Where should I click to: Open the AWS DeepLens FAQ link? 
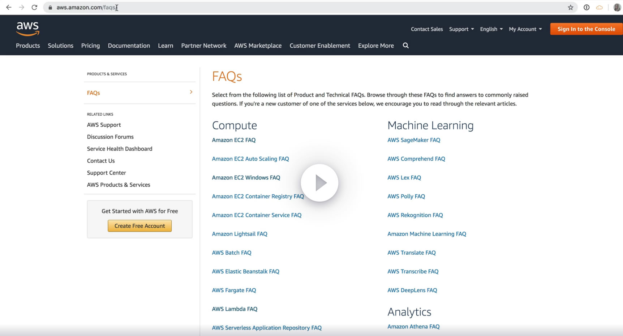[412, 290]
